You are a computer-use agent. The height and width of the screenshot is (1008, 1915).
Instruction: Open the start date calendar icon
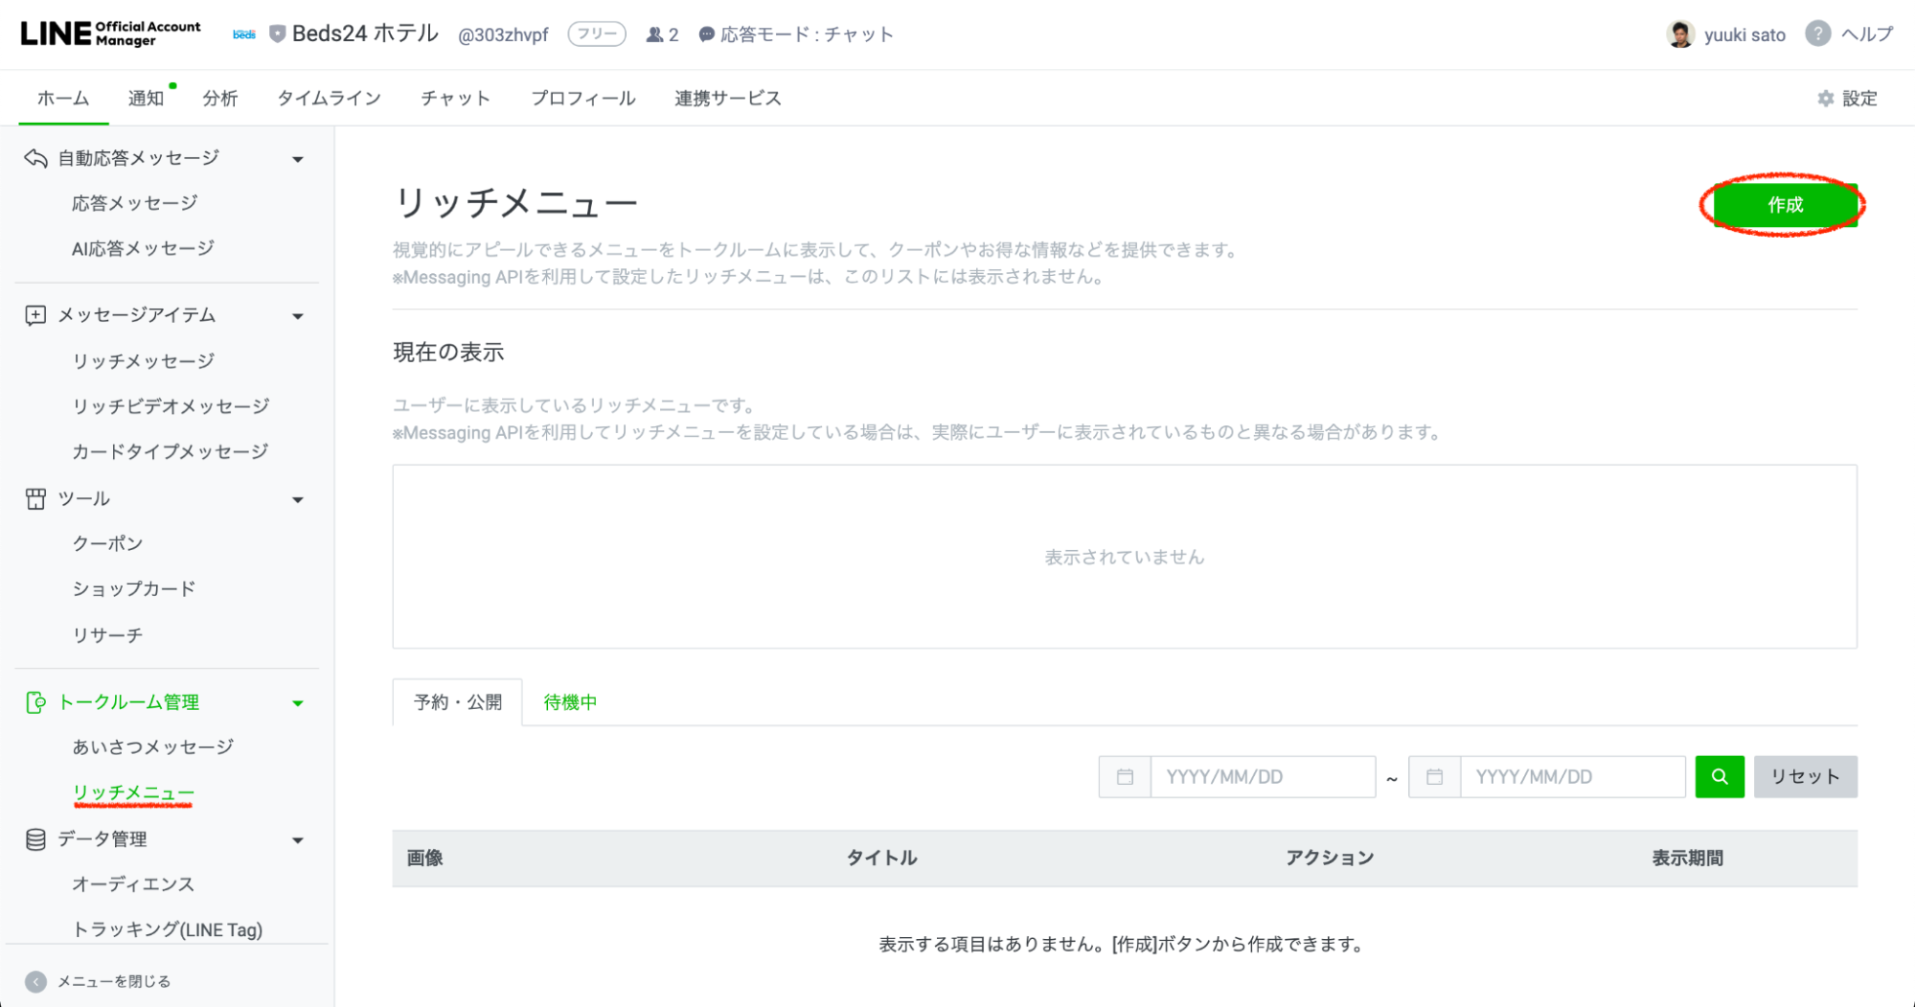pos(1125,776)
